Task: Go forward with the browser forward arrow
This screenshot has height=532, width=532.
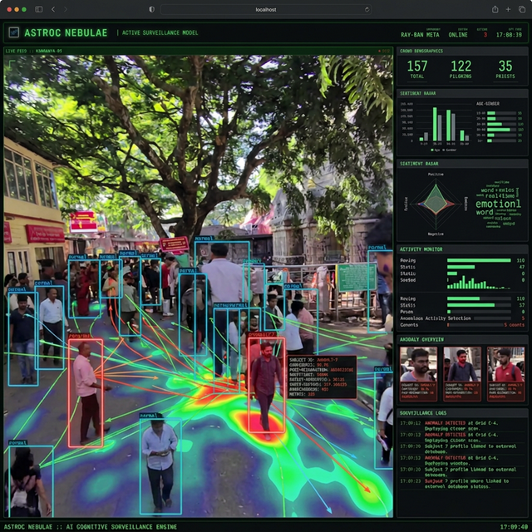Action: coord(66,9)
